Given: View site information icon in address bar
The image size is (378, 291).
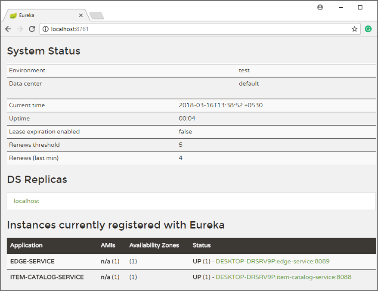Looking at the screenshot, I should 45,29.
